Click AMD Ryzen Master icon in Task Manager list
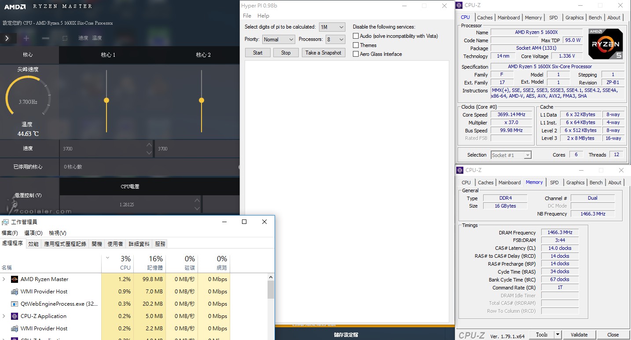This screenshot has width=631, height=340. tap(15, 279)
